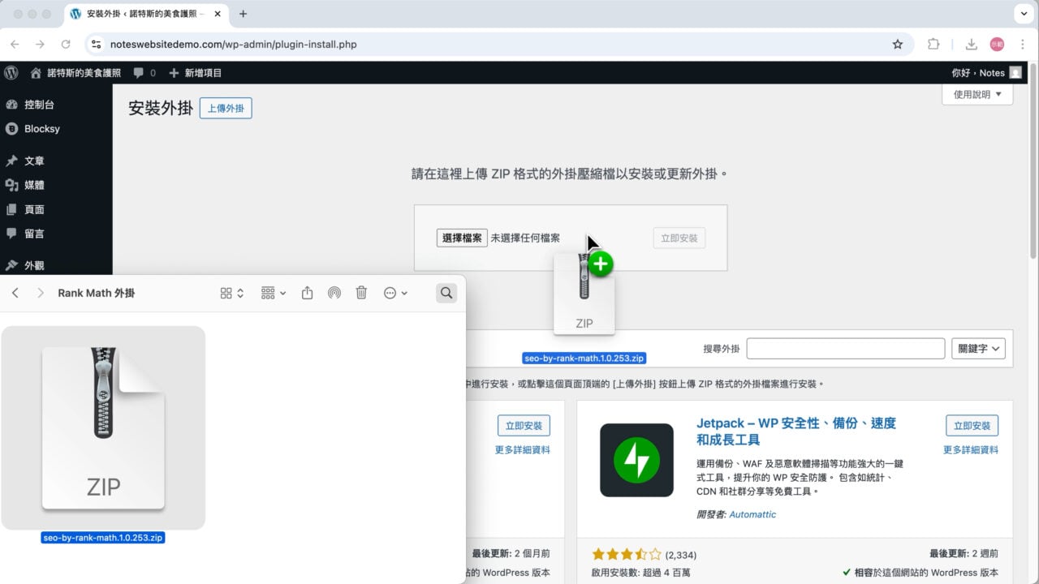Expand the 使用說明 help panel

976,94
